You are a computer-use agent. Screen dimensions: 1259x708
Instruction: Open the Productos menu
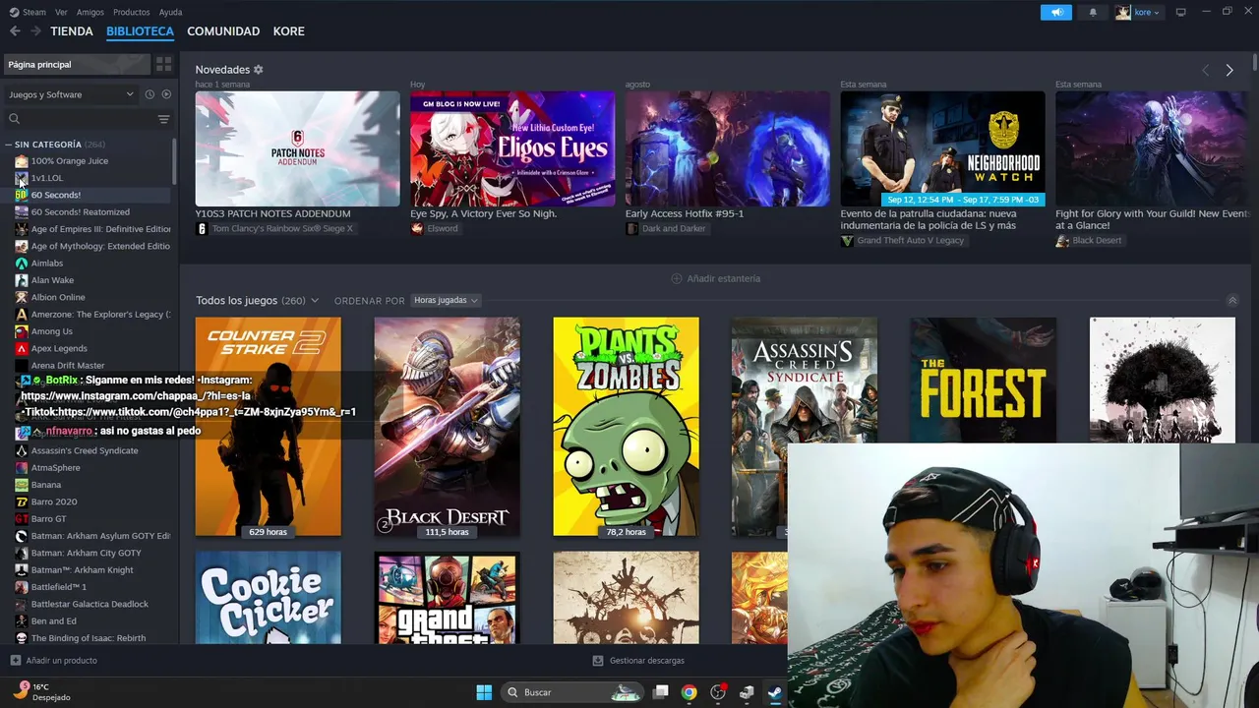click(132, 12)
